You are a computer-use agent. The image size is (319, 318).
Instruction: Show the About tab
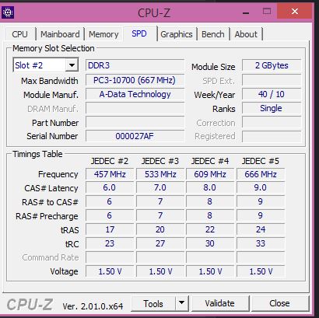pos(246,34)
